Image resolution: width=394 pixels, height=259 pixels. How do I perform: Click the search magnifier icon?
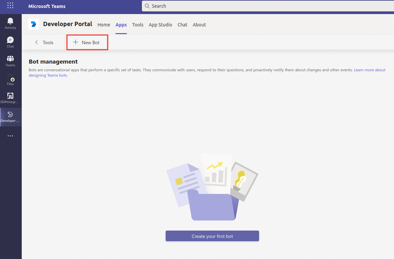147,6
